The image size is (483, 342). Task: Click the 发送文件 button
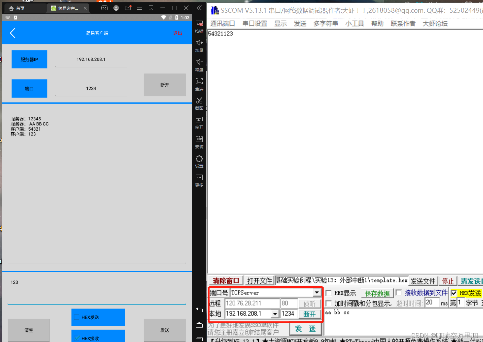(423, 281)
